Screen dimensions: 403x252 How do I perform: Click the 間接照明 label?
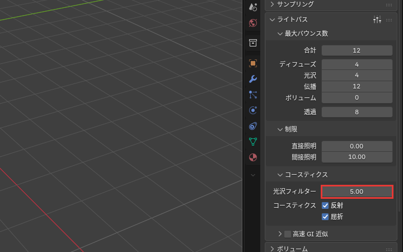coord(304,157)
